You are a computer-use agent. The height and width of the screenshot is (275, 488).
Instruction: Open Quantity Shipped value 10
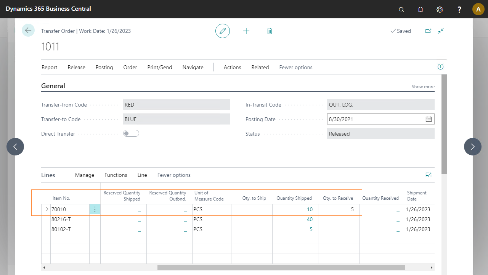click(310, 209)
